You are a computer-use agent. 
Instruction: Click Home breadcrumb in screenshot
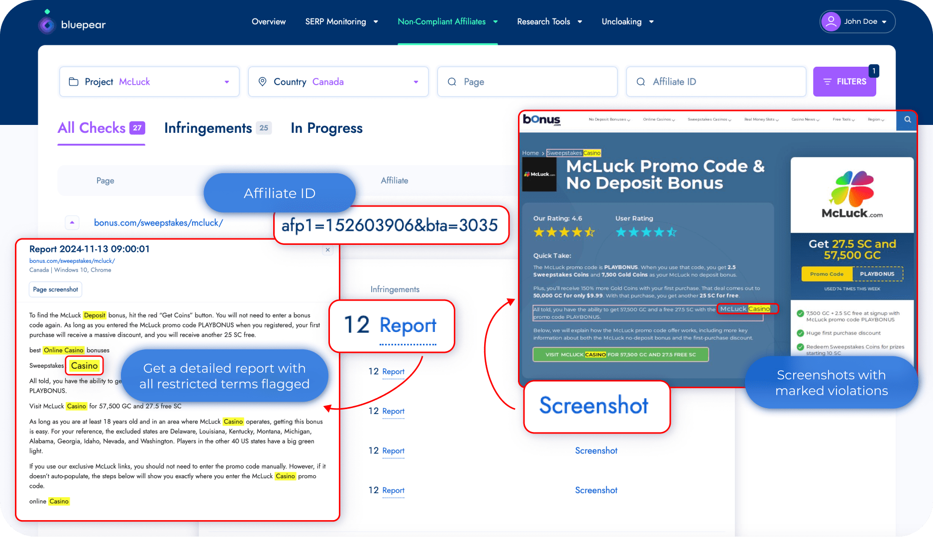click(x=530, y=153)
